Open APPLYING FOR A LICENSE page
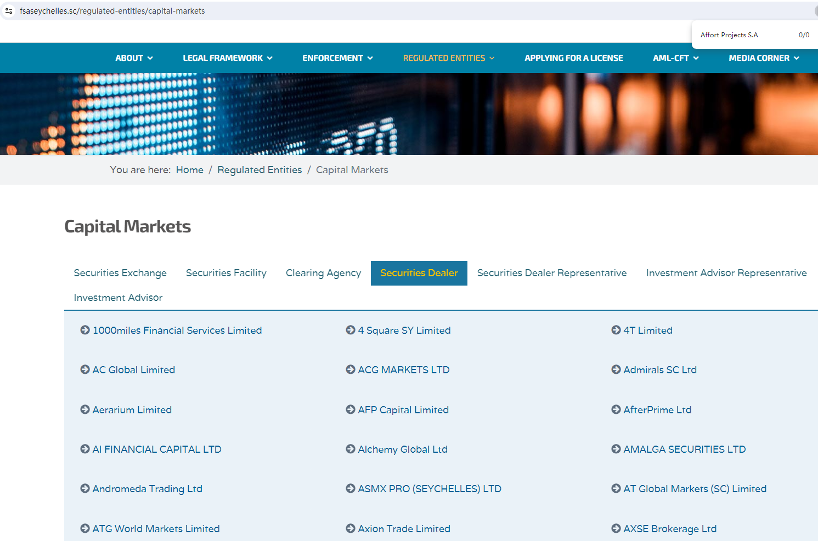Viewport: 818px width, 541px height. click(573, 58)
